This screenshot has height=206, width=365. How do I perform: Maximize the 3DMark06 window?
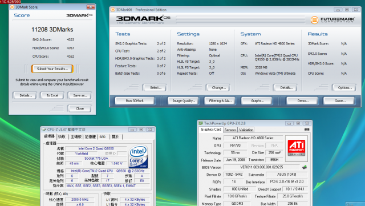347,10
